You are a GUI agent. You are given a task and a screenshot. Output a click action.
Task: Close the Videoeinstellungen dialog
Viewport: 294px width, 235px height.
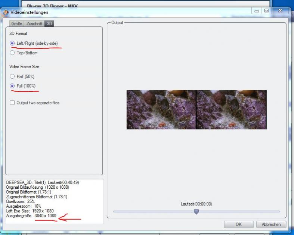280,11
